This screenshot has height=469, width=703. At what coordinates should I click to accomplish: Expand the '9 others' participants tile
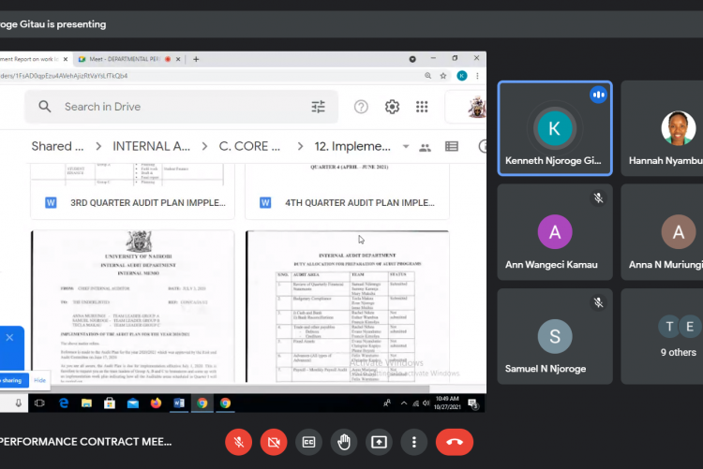pos(677,337)
